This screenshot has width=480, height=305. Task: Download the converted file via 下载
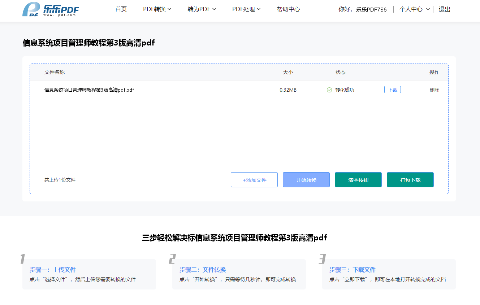coord(393,90)
